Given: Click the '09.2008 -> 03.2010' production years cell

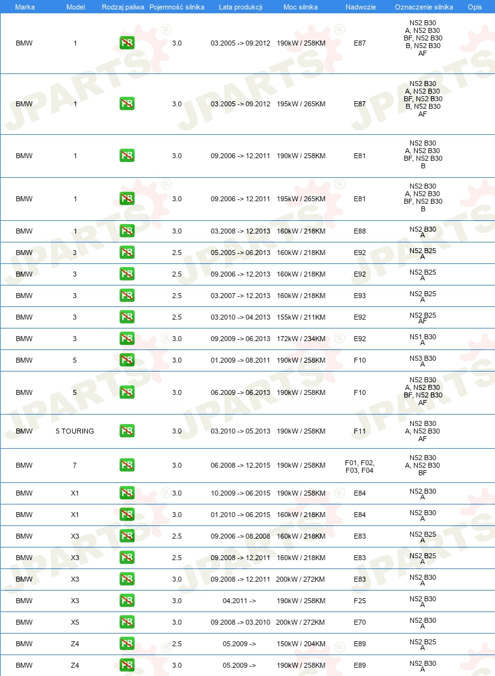Looking at the screenshot, I should [241, 623].
